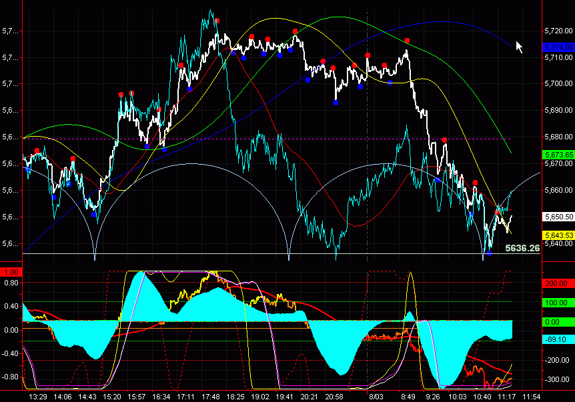
Task: Click the blue 5,714.08 price tag
Action: click(x=558, y=47)
